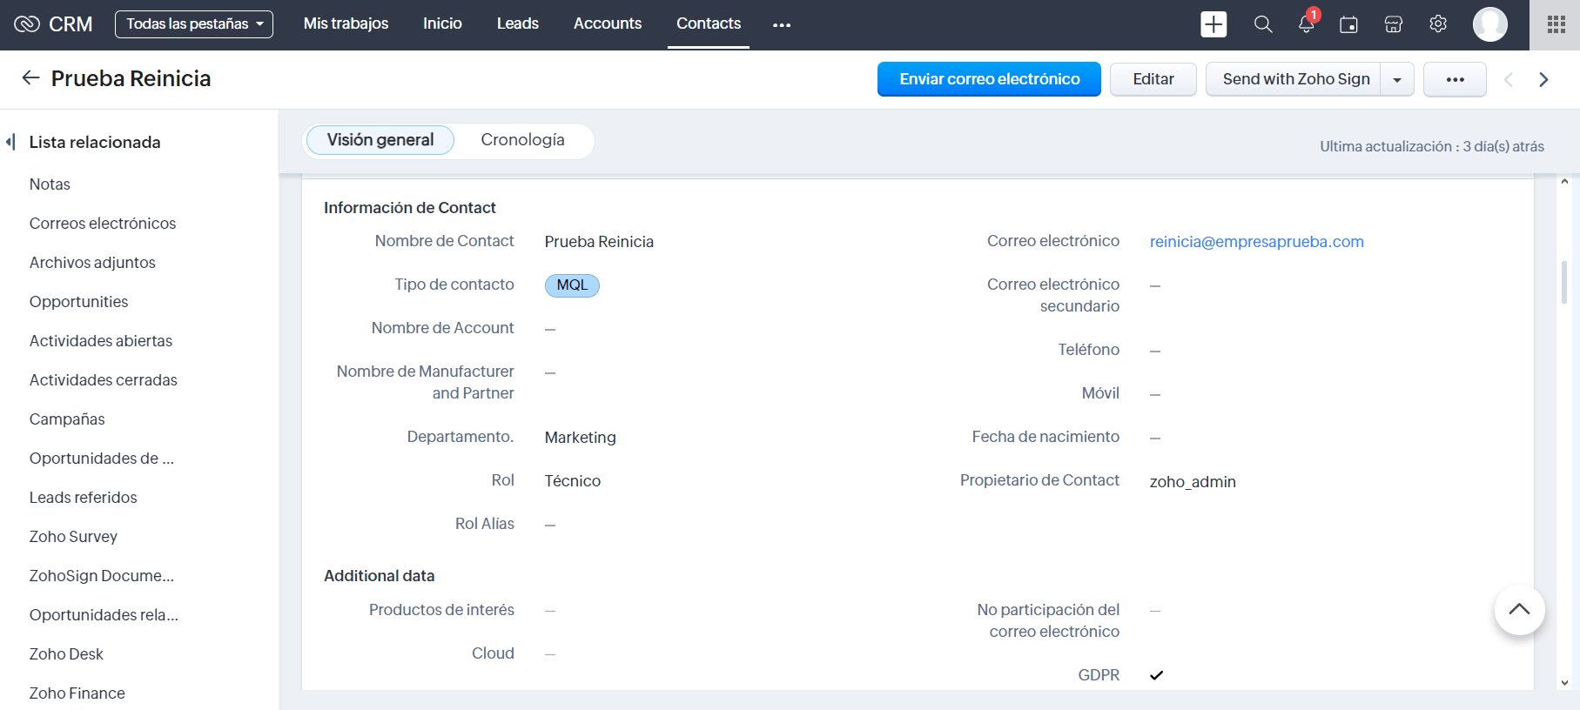Open the notifications bell icon

coord(1307,24)
